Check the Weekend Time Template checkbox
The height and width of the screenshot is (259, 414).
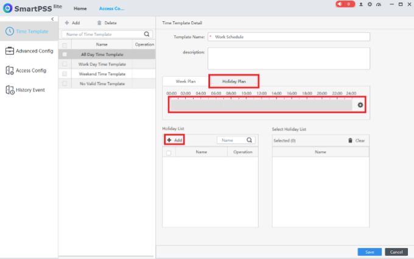pyautogui.click(x=65, y=74)
